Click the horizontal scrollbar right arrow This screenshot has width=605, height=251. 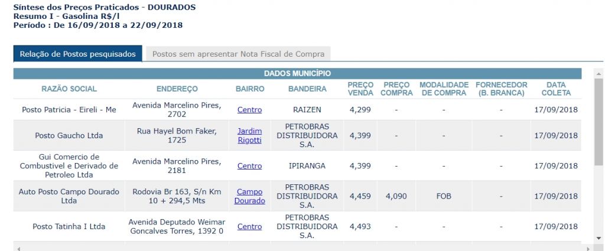588,249
